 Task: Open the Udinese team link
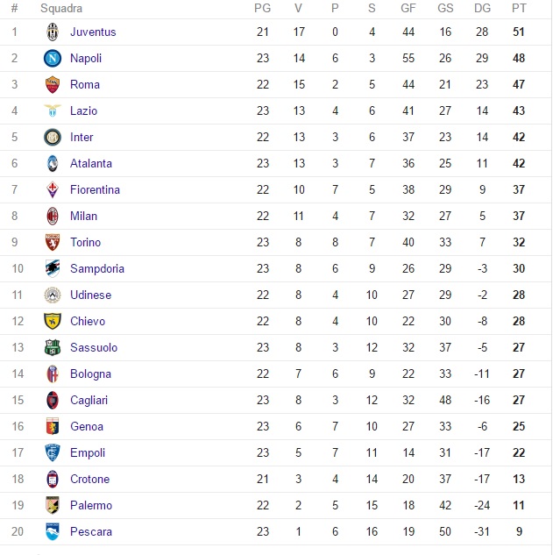91,295
